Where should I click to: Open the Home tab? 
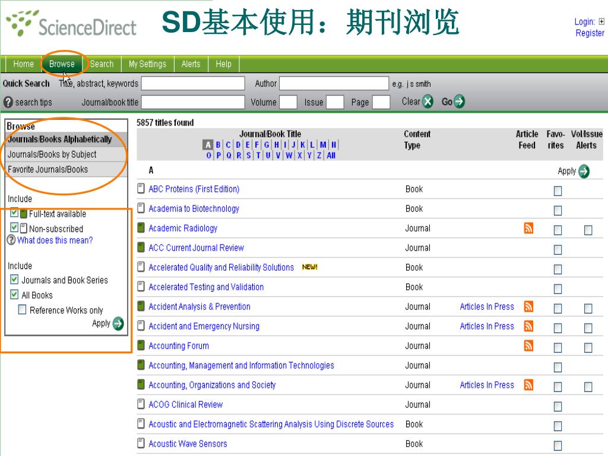pyautogui.click(x=23, y=64)
